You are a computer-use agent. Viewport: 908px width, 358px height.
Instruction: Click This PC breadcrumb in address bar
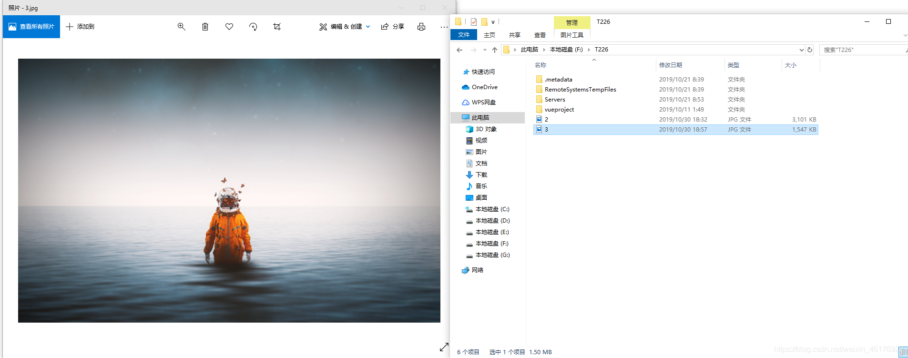[x=530, y=50]
